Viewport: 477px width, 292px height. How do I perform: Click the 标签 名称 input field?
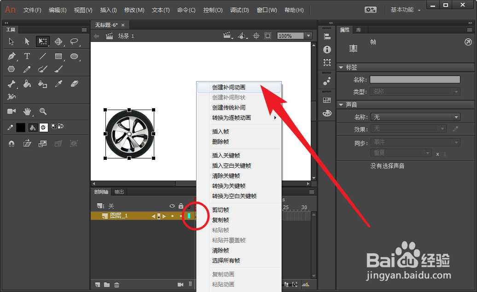click(415, 79)
